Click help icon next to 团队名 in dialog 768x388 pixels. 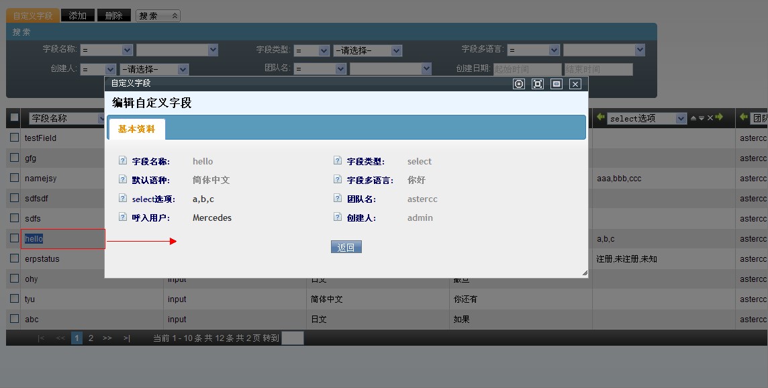click(337, 199)
